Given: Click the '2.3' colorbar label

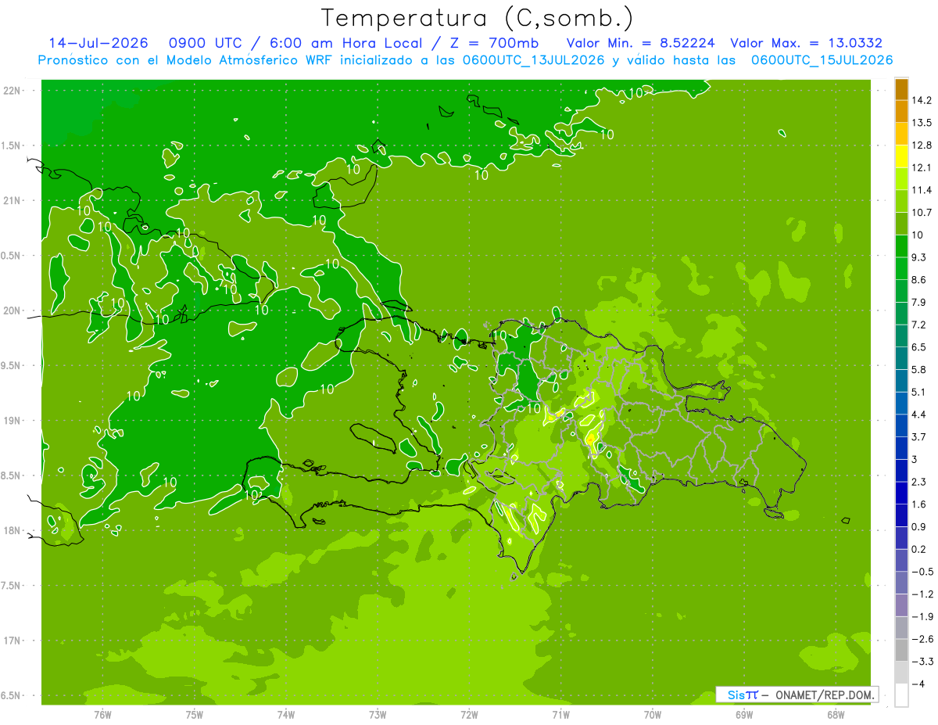Looking at the screenshot, I should point(919,482).
